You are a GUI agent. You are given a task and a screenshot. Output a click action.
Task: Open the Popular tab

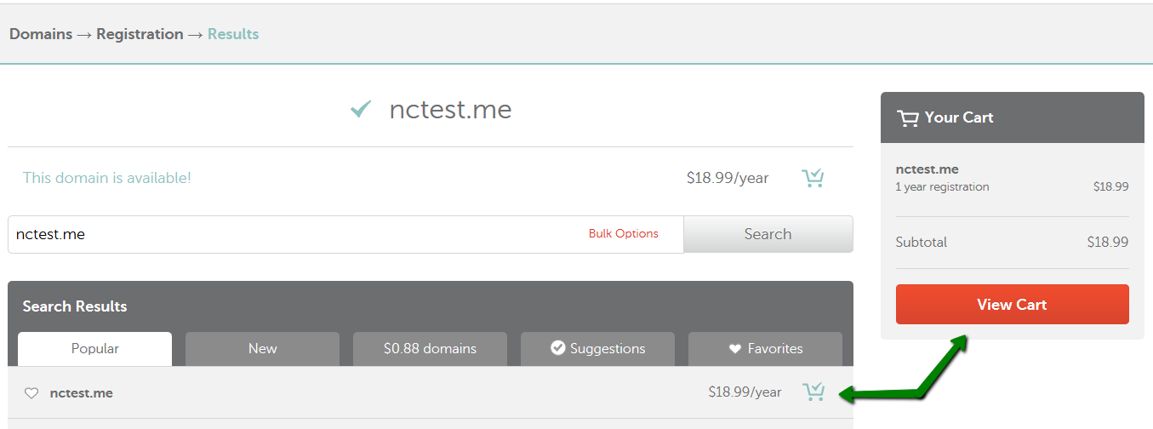[94, 349]
